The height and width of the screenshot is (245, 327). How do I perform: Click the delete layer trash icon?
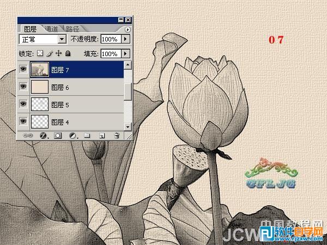coord(117,136)
